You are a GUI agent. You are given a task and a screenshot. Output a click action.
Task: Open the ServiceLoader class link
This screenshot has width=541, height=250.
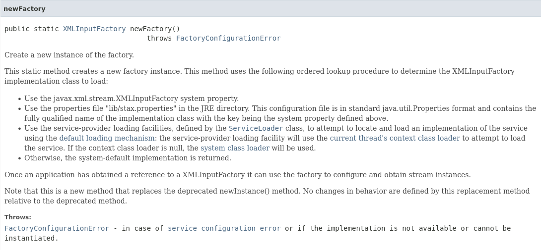pyautogui.click(x=256, y=128)
